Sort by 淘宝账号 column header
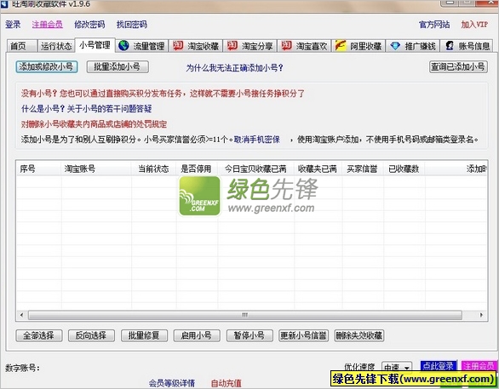 point(96,169)
